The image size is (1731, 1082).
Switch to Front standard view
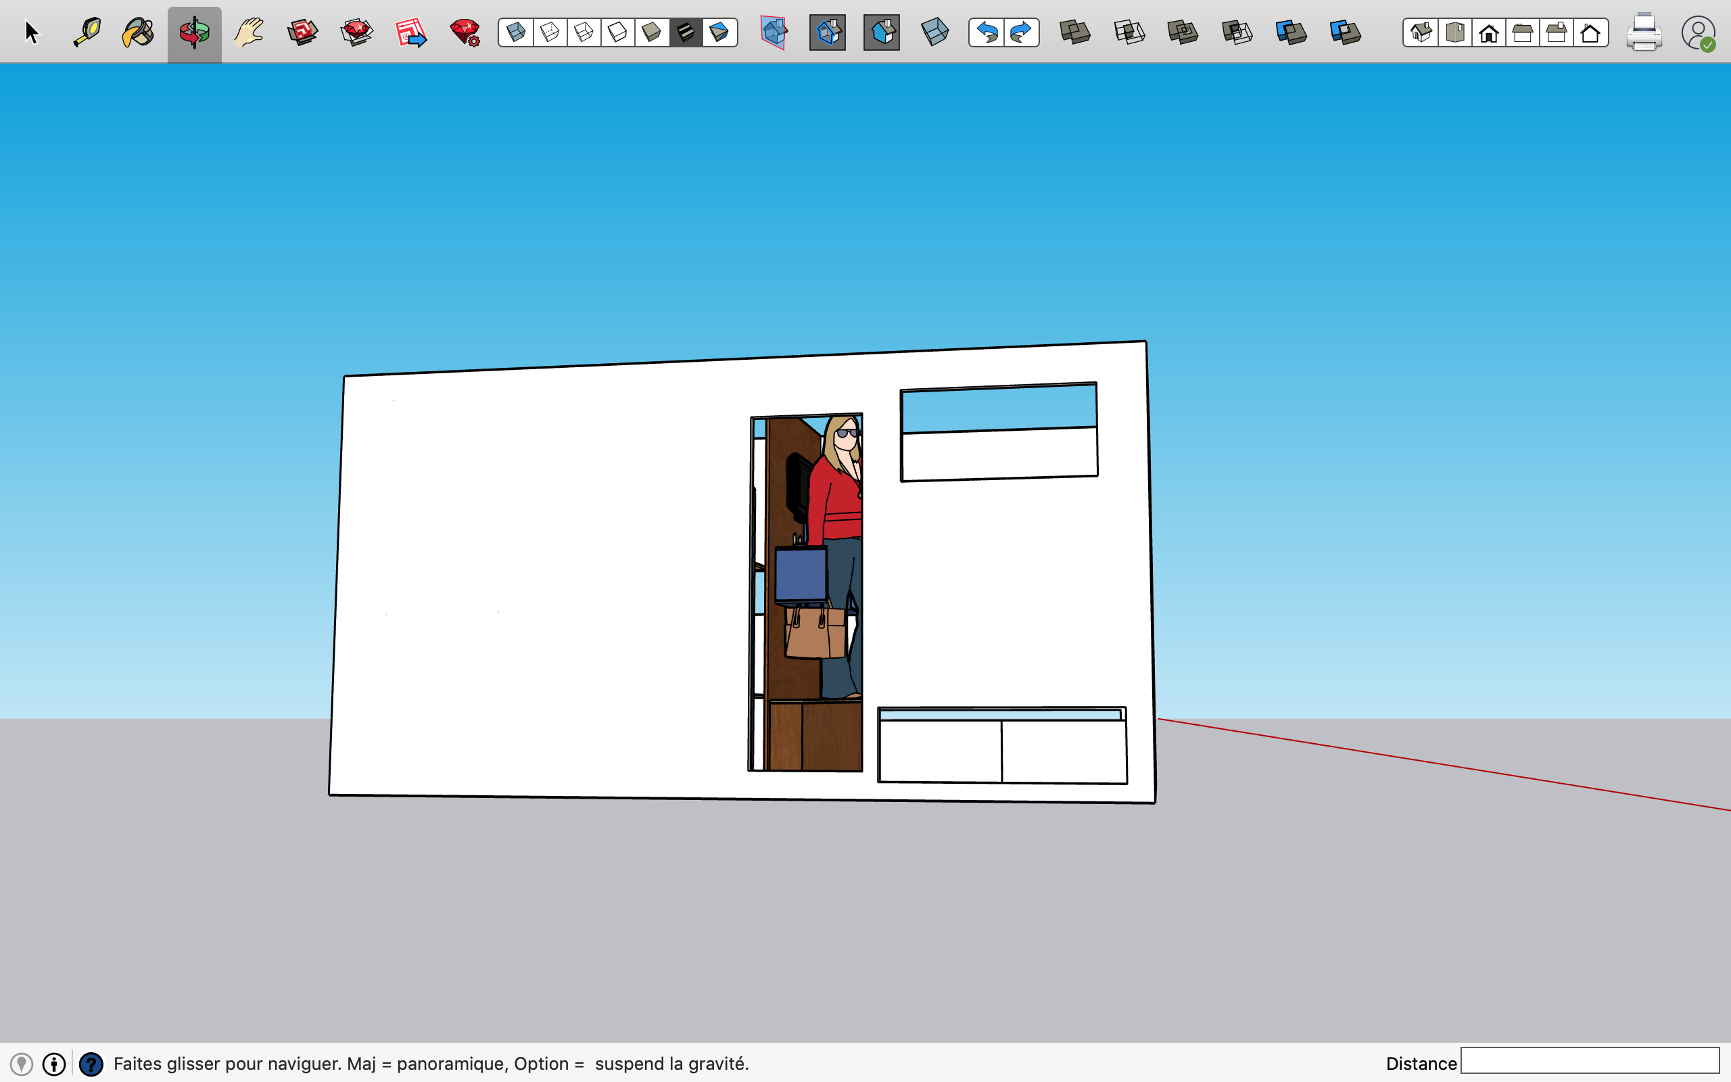[x=1488, y=33]
